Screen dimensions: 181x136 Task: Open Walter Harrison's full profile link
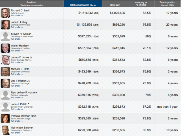coord(17,51)
